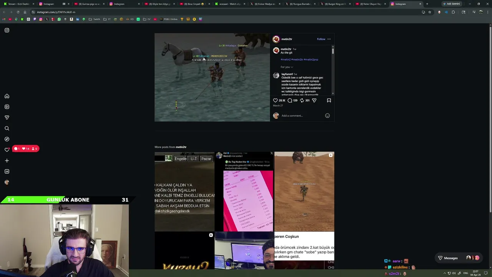
Task: Open the PUBG Umbra bookmark
Action: [168, 19]
